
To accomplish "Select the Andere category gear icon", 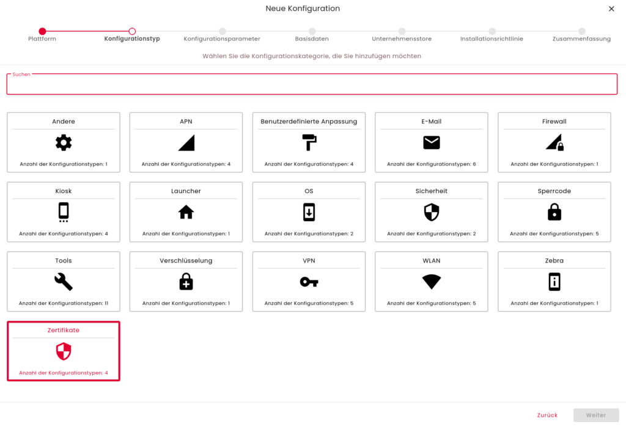I will click(x=63, y=142).
